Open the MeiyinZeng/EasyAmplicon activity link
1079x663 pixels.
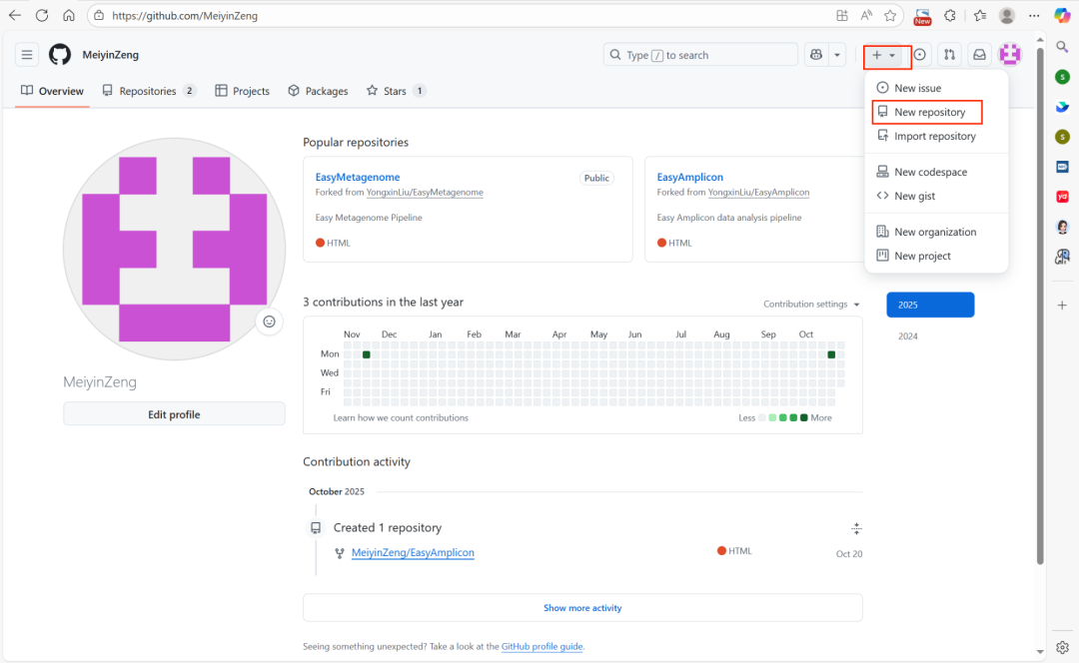point(413,552)
